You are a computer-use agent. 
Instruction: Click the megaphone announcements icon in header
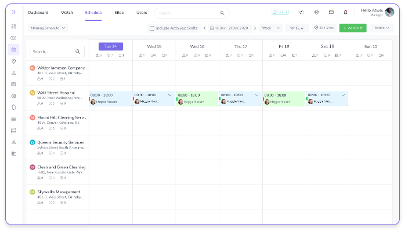[301, 12]
